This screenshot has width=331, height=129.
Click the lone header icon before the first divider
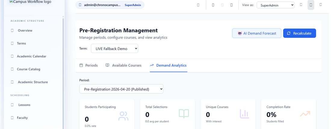[198, 5]
